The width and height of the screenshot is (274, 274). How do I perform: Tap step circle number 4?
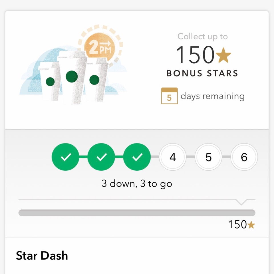[173, 157]
